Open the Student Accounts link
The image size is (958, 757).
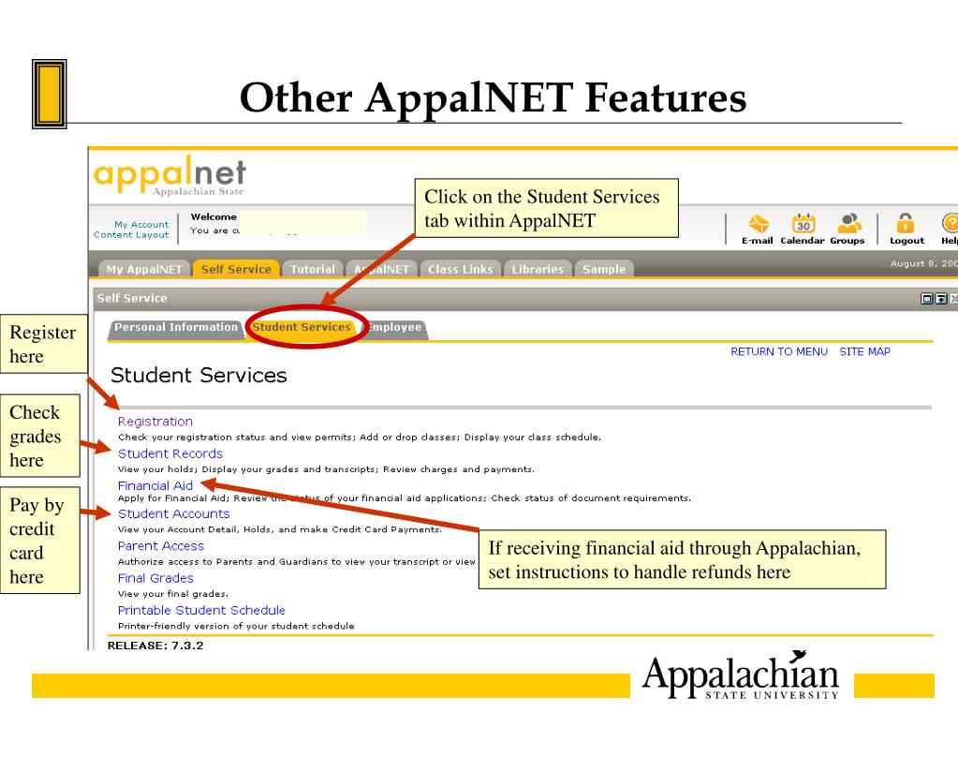point(173,513)
